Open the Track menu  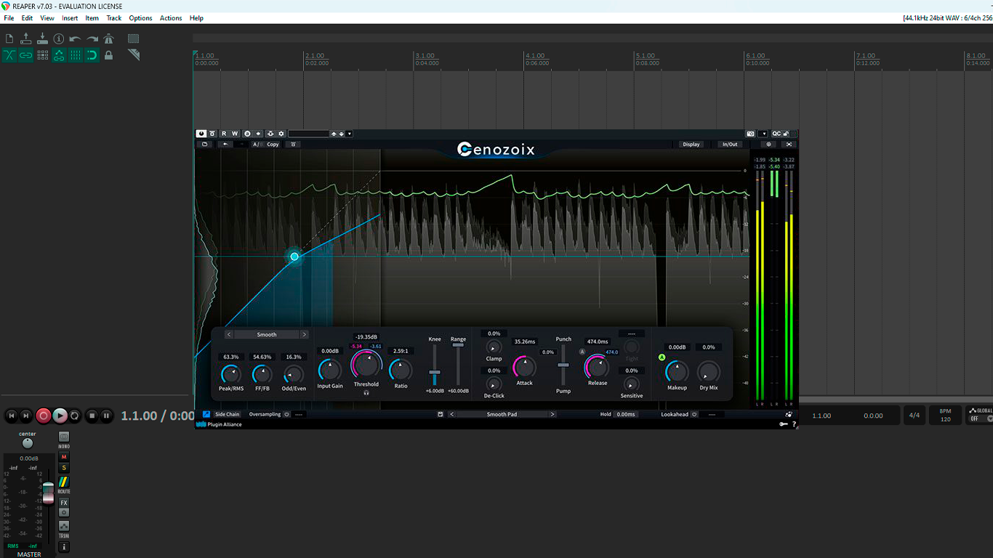(x=114, y=18)
